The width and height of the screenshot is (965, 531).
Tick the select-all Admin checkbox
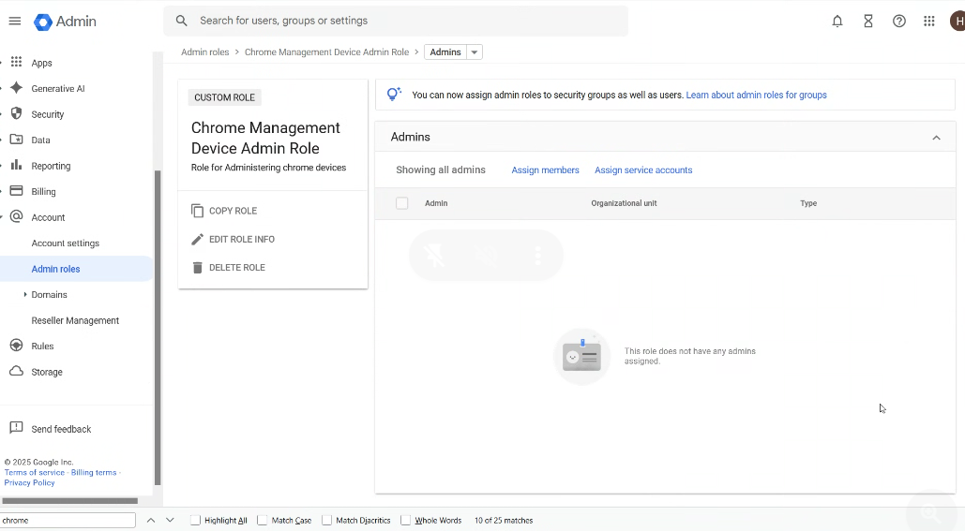[x=402, y=203]
